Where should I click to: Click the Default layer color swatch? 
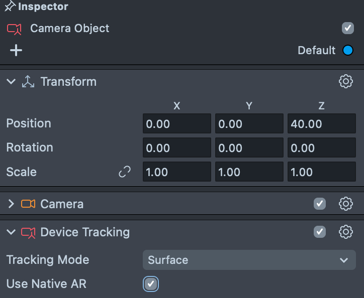[347, 50]
